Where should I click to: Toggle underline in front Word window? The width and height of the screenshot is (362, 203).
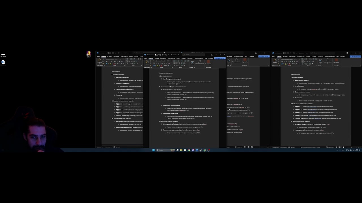(158, 63)
